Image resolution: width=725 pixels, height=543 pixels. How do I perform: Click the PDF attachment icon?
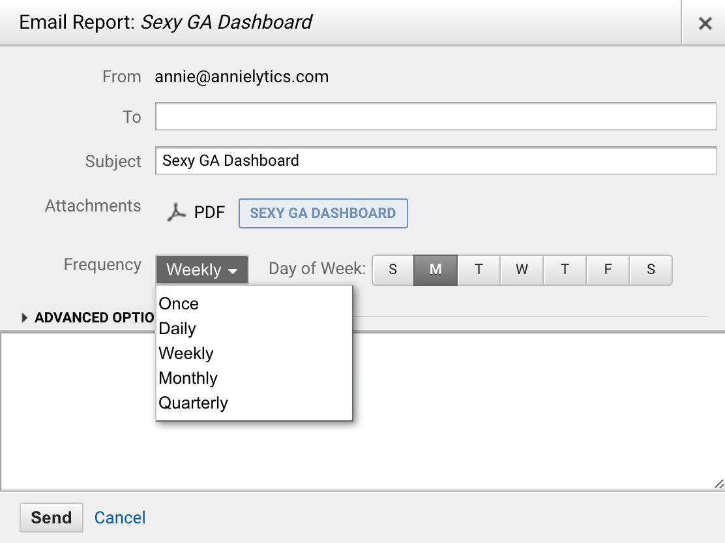[176, 213]
